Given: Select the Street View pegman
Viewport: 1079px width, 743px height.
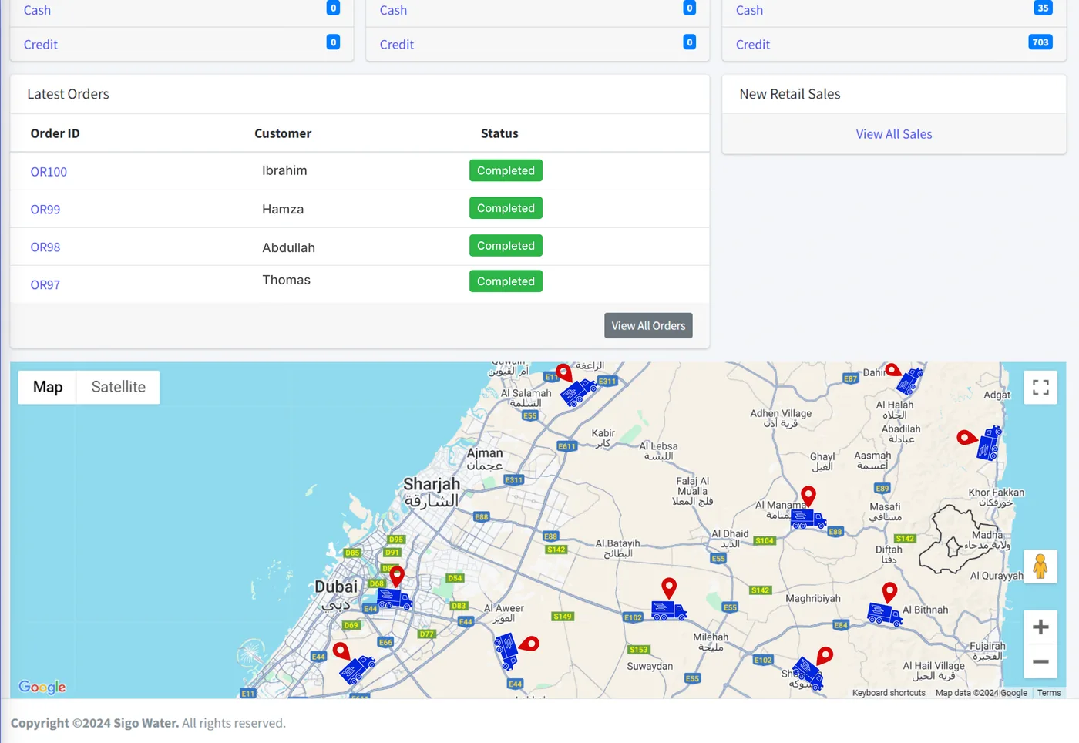Looking at the screenshot, I should click(1040, 566).
